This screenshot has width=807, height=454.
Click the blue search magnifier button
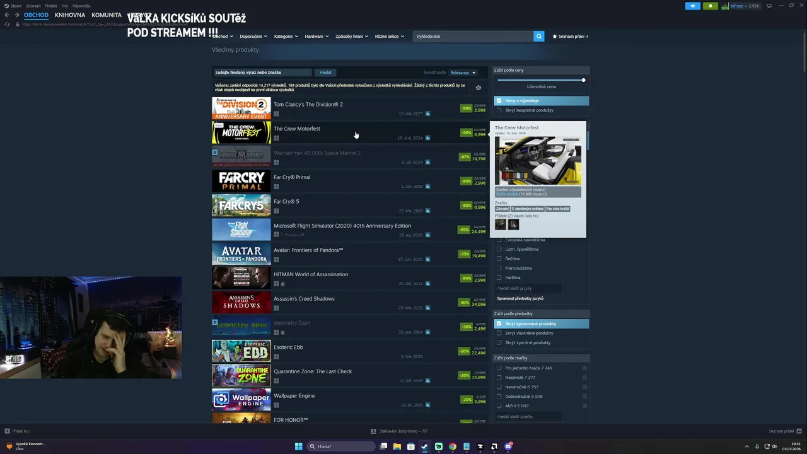tap(538, 37)
